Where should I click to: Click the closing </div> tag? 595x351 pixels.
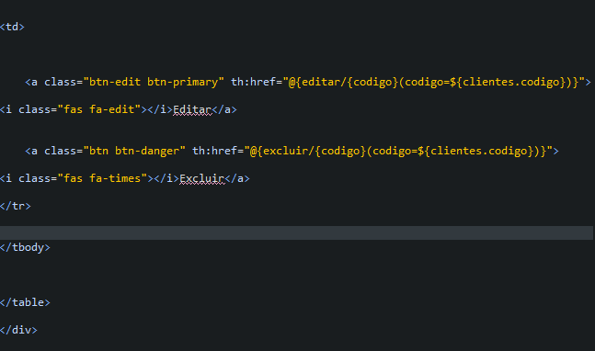tap(18, 330)
